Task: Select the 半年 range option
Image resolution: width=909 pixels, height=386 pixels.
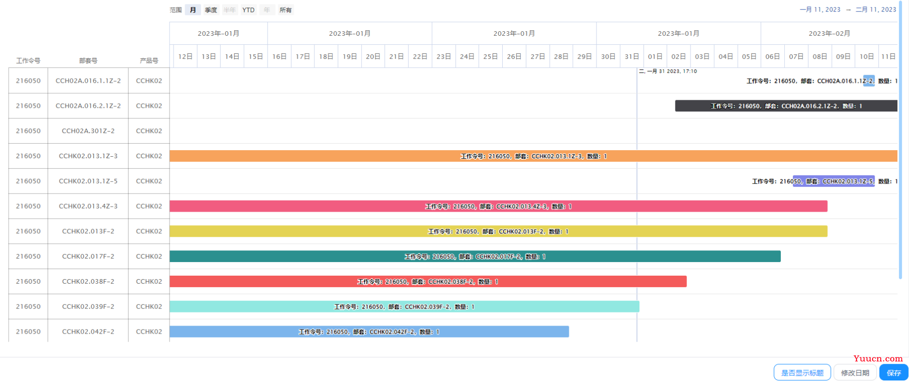Action: (x=230, y=10)
